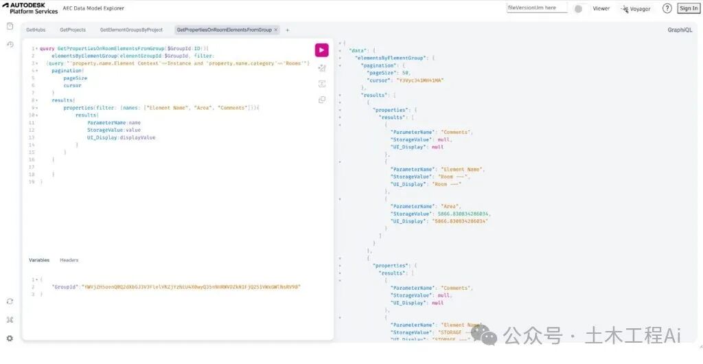The width and height of the screenshot is (703, 364).
Task: Fold the properties filter at line 9
Action: (x=36, y=108)
